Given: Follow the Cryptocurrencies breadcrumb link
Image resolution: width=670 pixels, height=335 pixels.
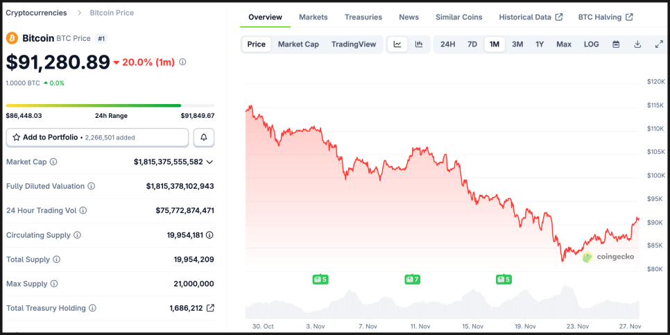Looking at the screenshot, I should click(36, 13).
